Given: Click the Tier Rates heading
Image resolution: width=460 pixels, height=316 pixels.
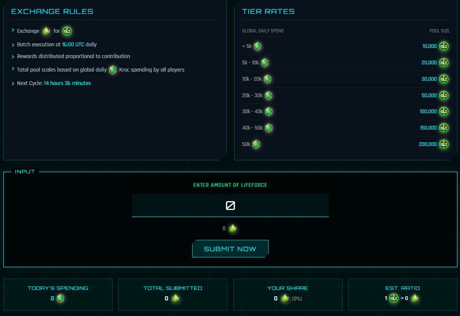Looking at the screenshot, I should pos(268,11).
